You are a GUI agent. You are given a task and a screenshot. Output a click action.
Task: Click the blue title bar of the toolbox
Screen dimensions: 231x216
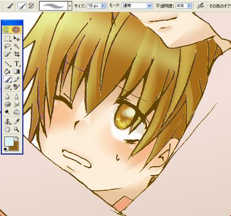(x=12, y=22)
